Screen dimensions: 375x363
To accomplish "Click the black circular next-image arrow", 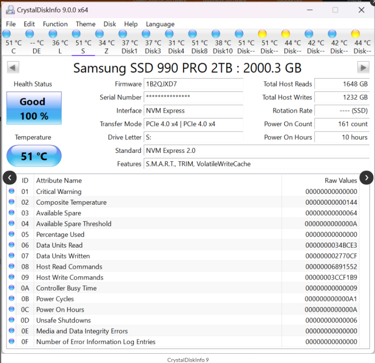I will [366, 178].
